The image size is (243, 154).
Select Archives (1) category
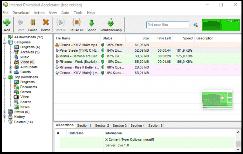[x=30, y=52]
